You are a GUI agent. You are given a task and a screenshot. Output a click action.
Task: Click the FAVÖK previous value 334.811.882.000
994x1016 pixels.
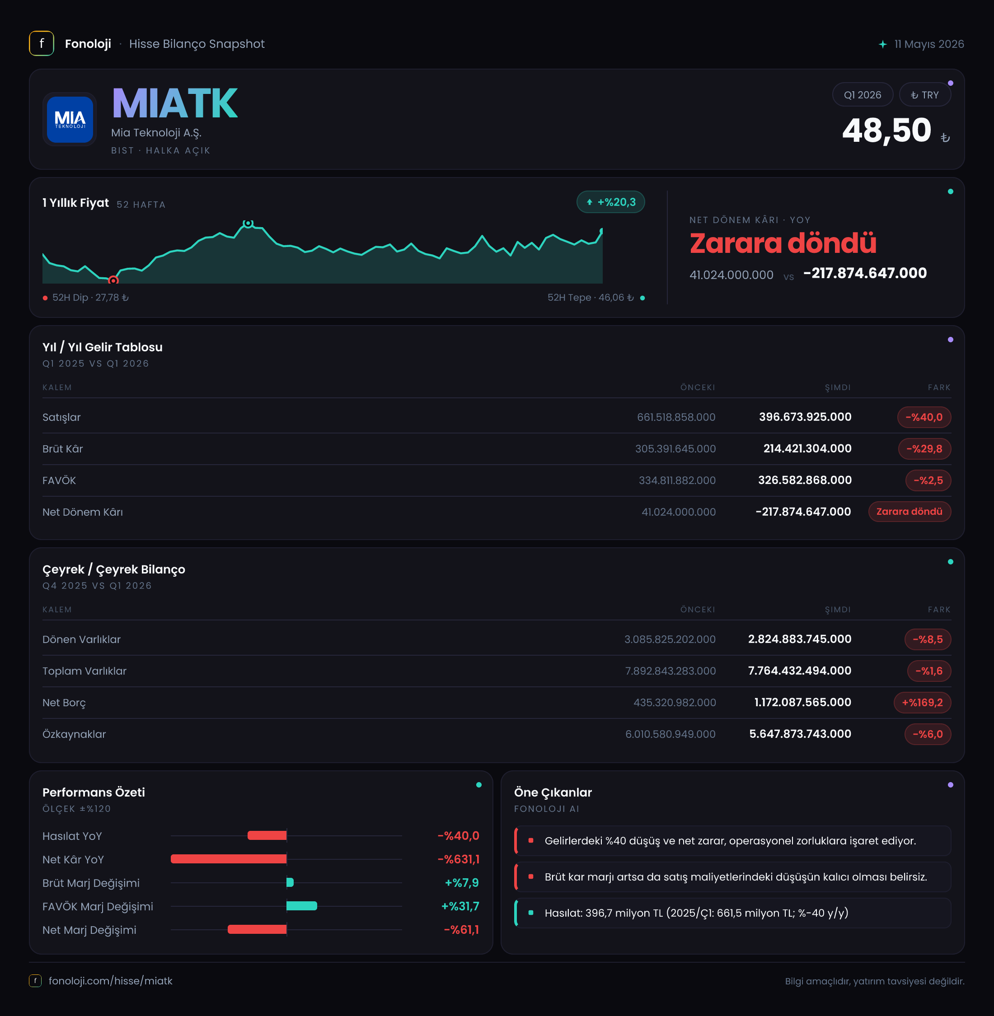pyautogui.click(x=677, y=480)
